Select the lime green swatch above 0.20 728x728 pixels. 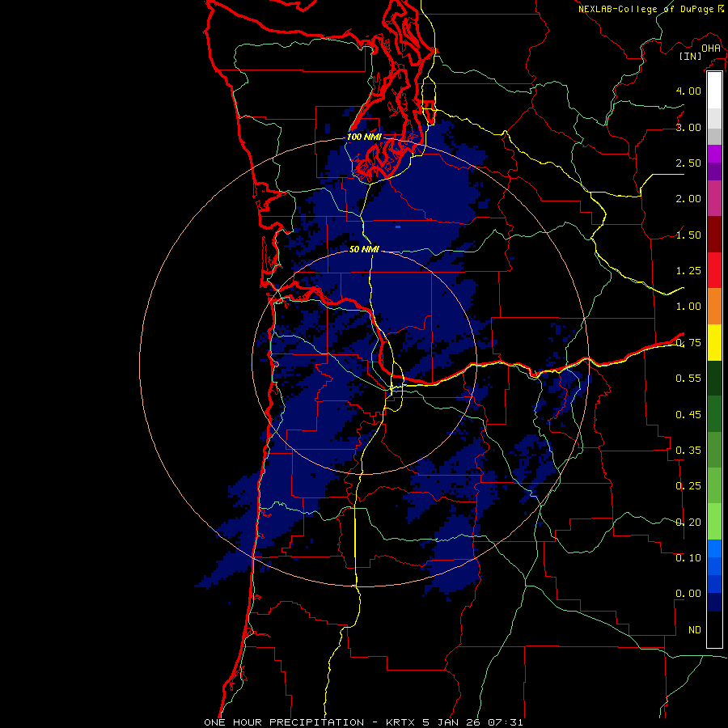(x=714, y=522)
